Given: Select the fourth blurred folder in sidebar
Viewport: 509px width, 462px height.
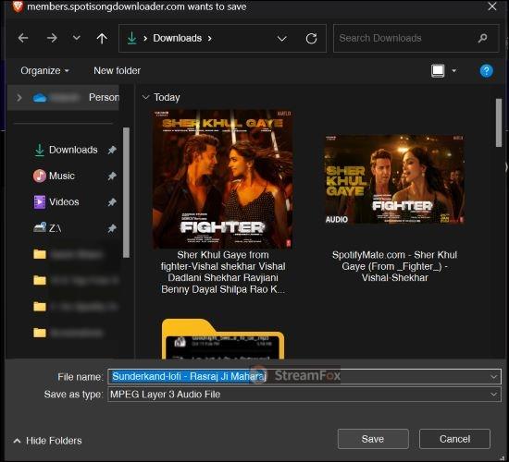Looking at the screenshot, I should click(x=68, y=333).
